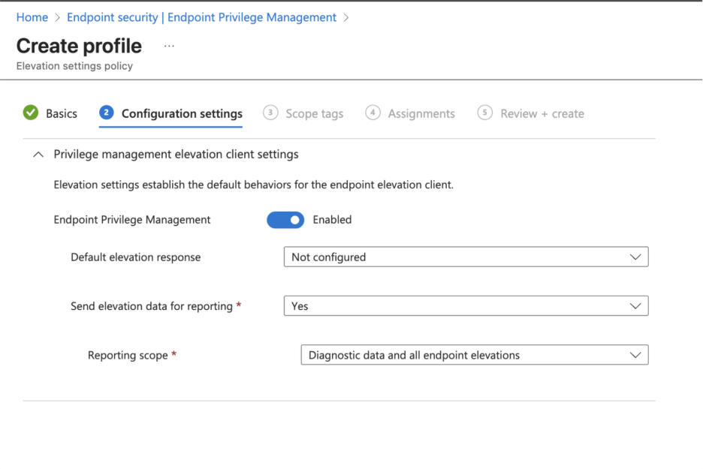Open Endpoint security | Endpoint Privilege Management breadcrumb

click(x=201, y=17)
